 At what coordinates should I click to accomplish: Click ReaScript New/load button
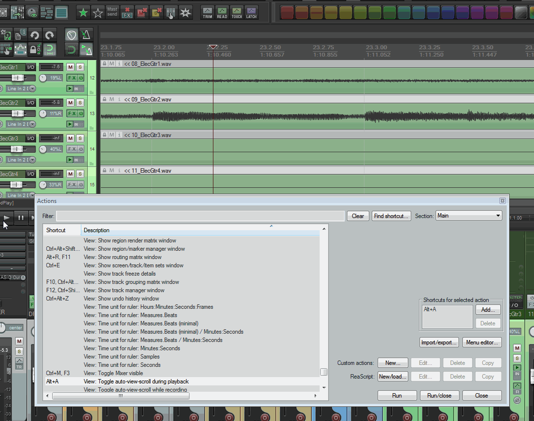point(392,376)
